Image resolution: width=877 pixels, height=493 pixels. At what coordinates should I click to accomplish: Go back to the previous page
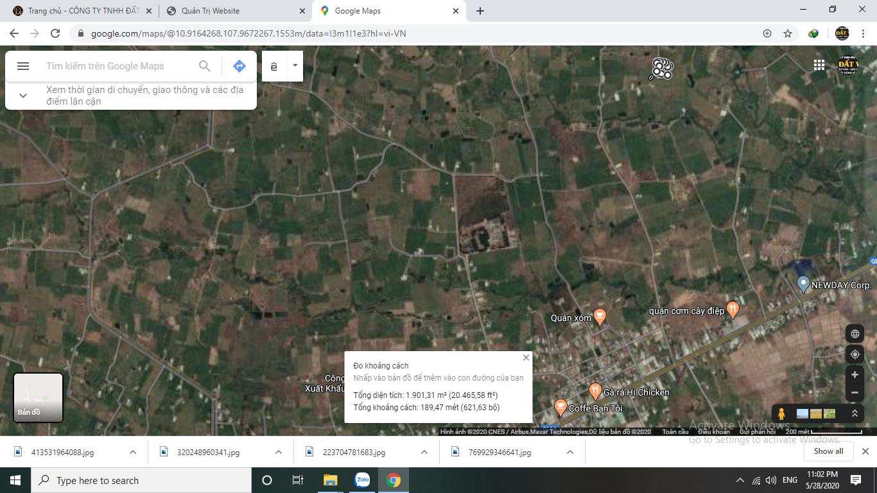(14, 33)
